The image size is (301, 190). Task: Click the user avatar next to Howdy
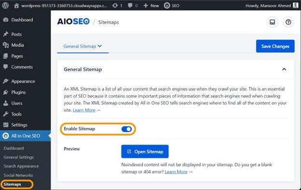(x=295, y=5)
